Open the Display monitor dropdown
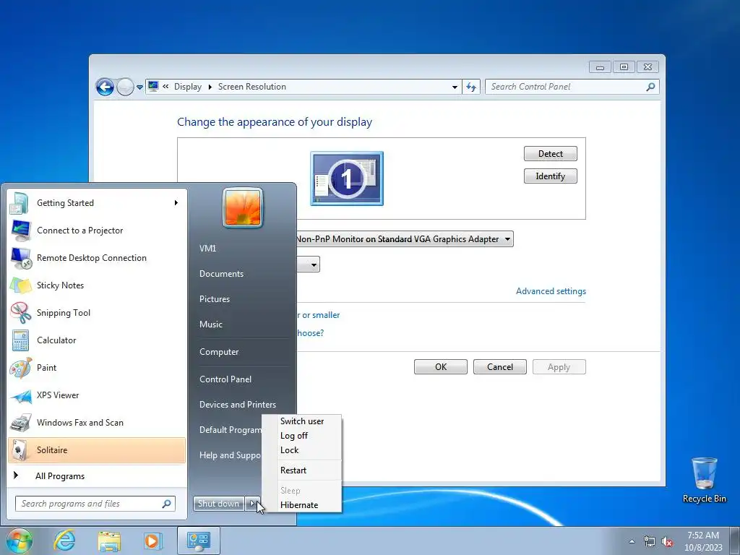 (405, 239)
